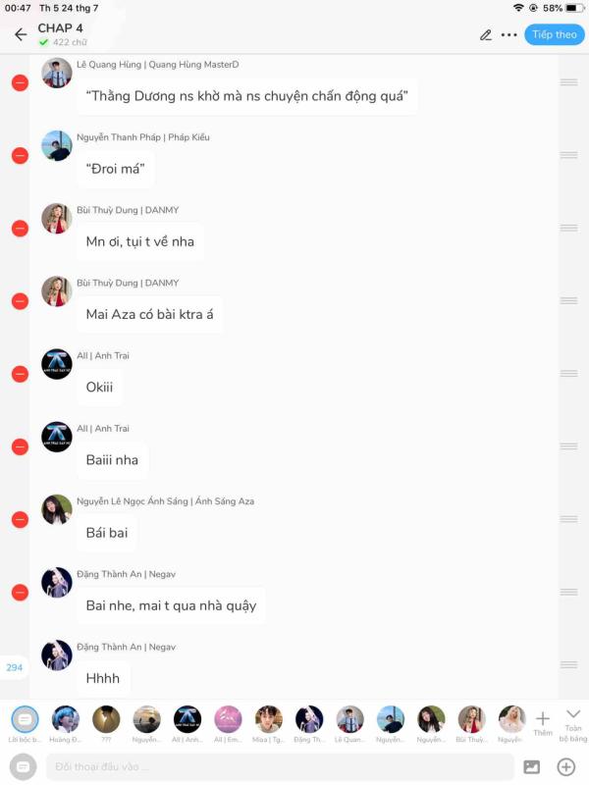The height and width of the screenshot is (785, 589).
Task: Click the "Đối thoại đầu vào" text field
Action: click(x=280, y=766)
